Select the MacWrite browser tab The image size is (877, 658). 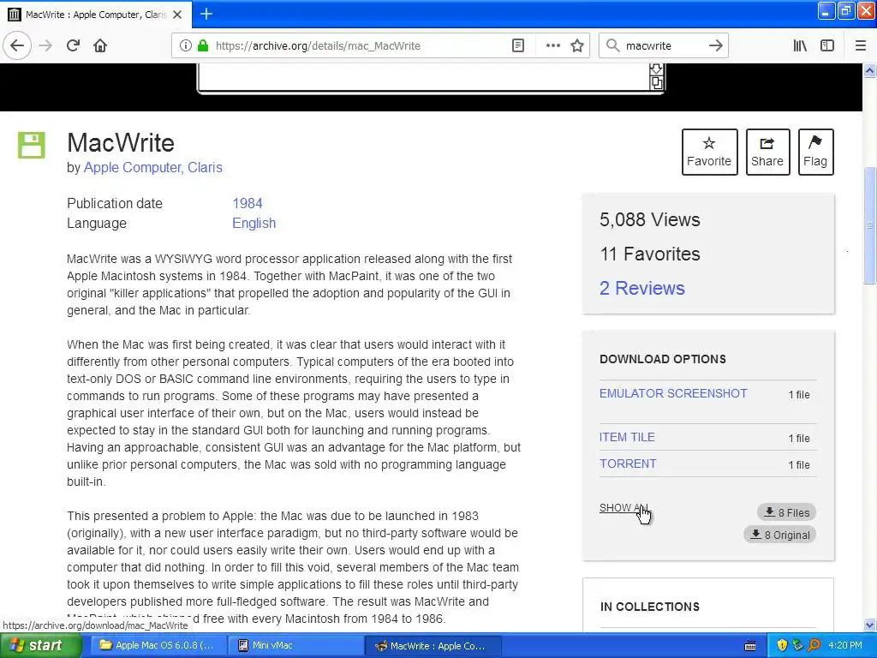96,15
